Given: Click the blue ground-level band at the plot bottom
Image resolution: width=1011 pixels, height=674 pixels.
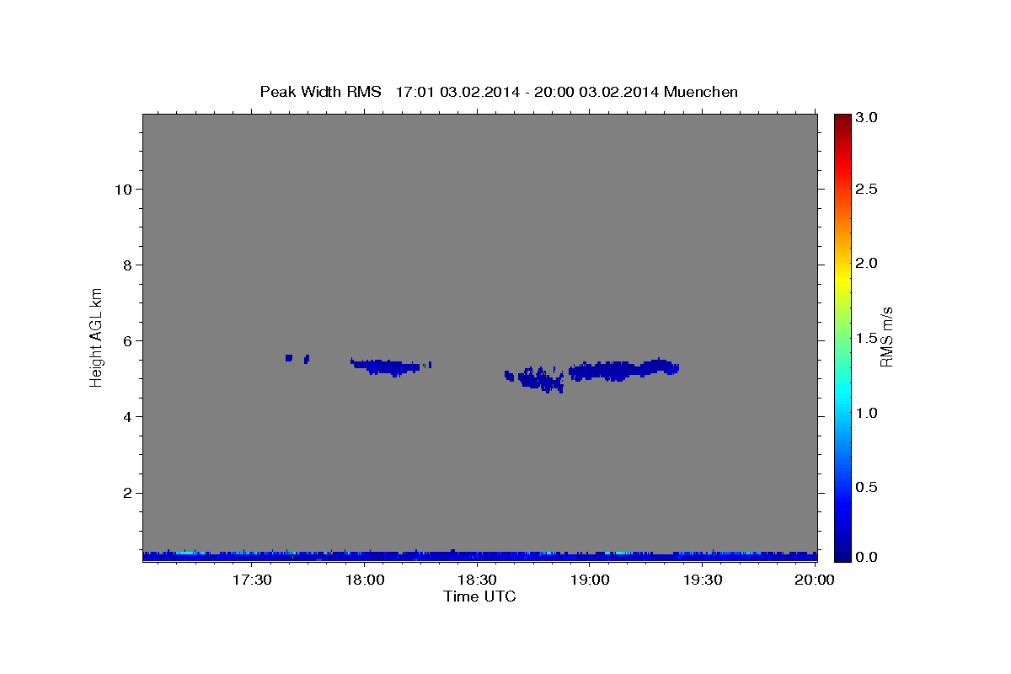Looking at the screenshot, I should (x=480, y=556).
